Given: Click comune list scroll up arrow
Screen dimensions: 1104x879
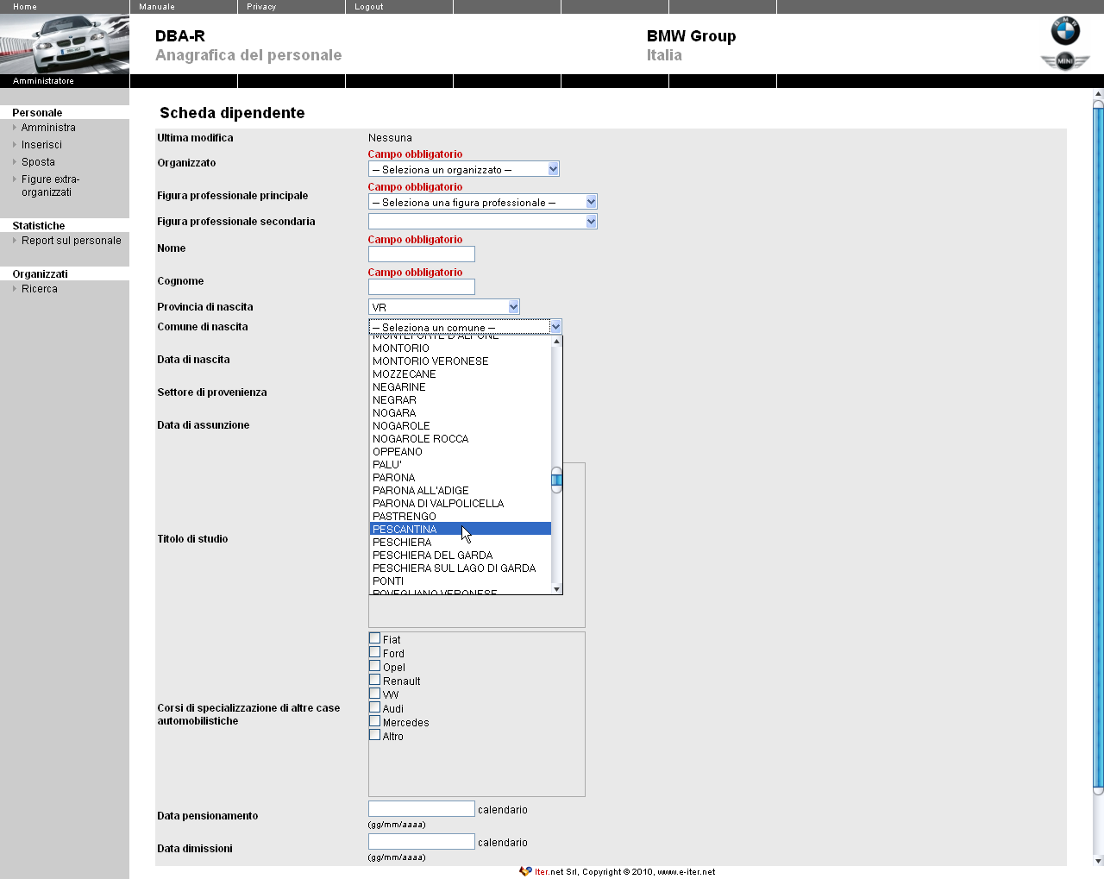Looking at the screenshot, I should coord(556,342).
